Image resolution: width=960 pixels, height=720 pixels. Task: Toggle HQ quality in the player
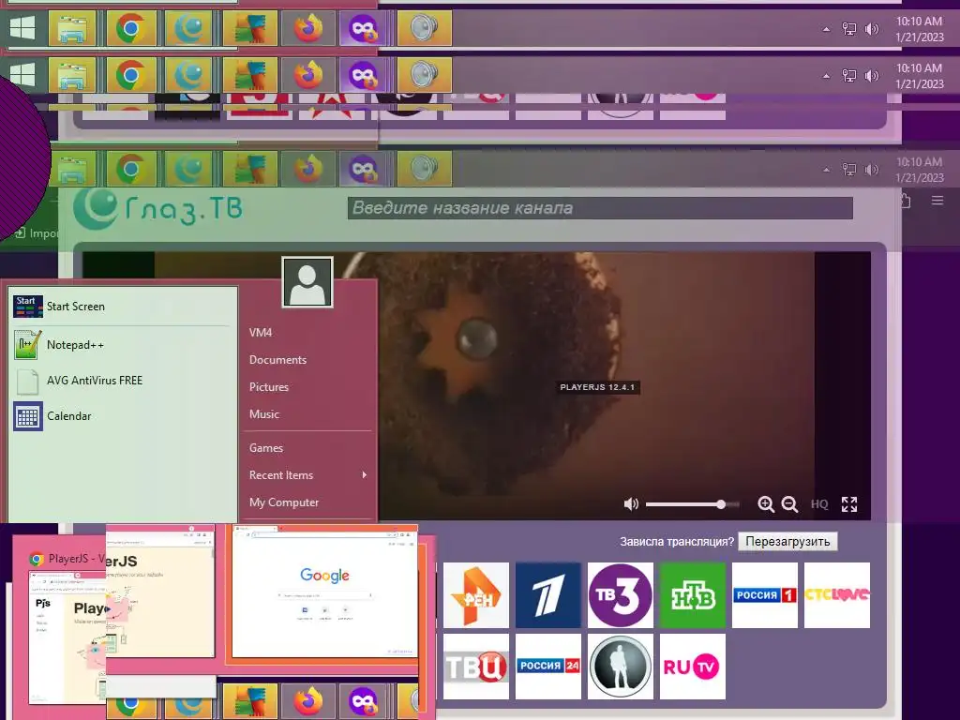point(819,503)
